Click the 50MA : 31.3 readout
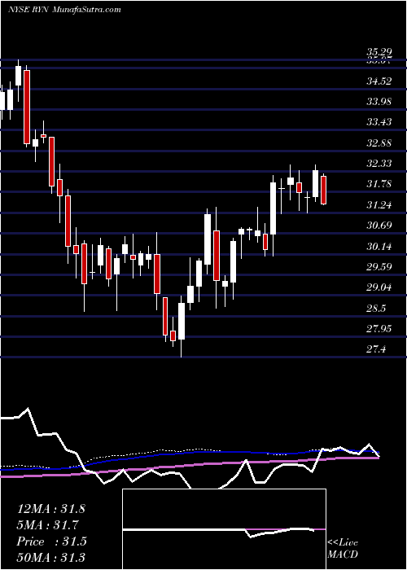Viewport: 407px width, 570px height. click(51, 558)
